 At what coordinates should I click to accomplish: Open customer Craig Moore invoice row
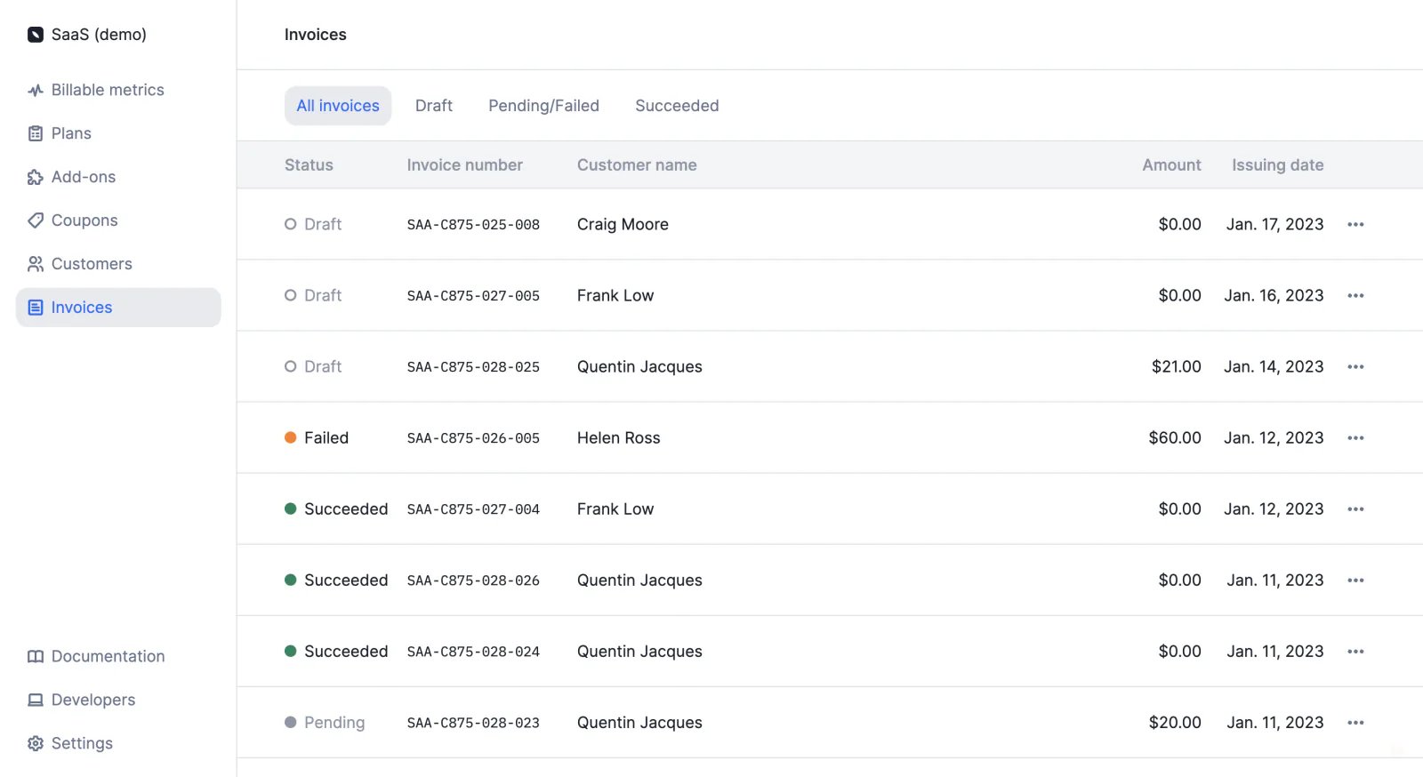830,224
